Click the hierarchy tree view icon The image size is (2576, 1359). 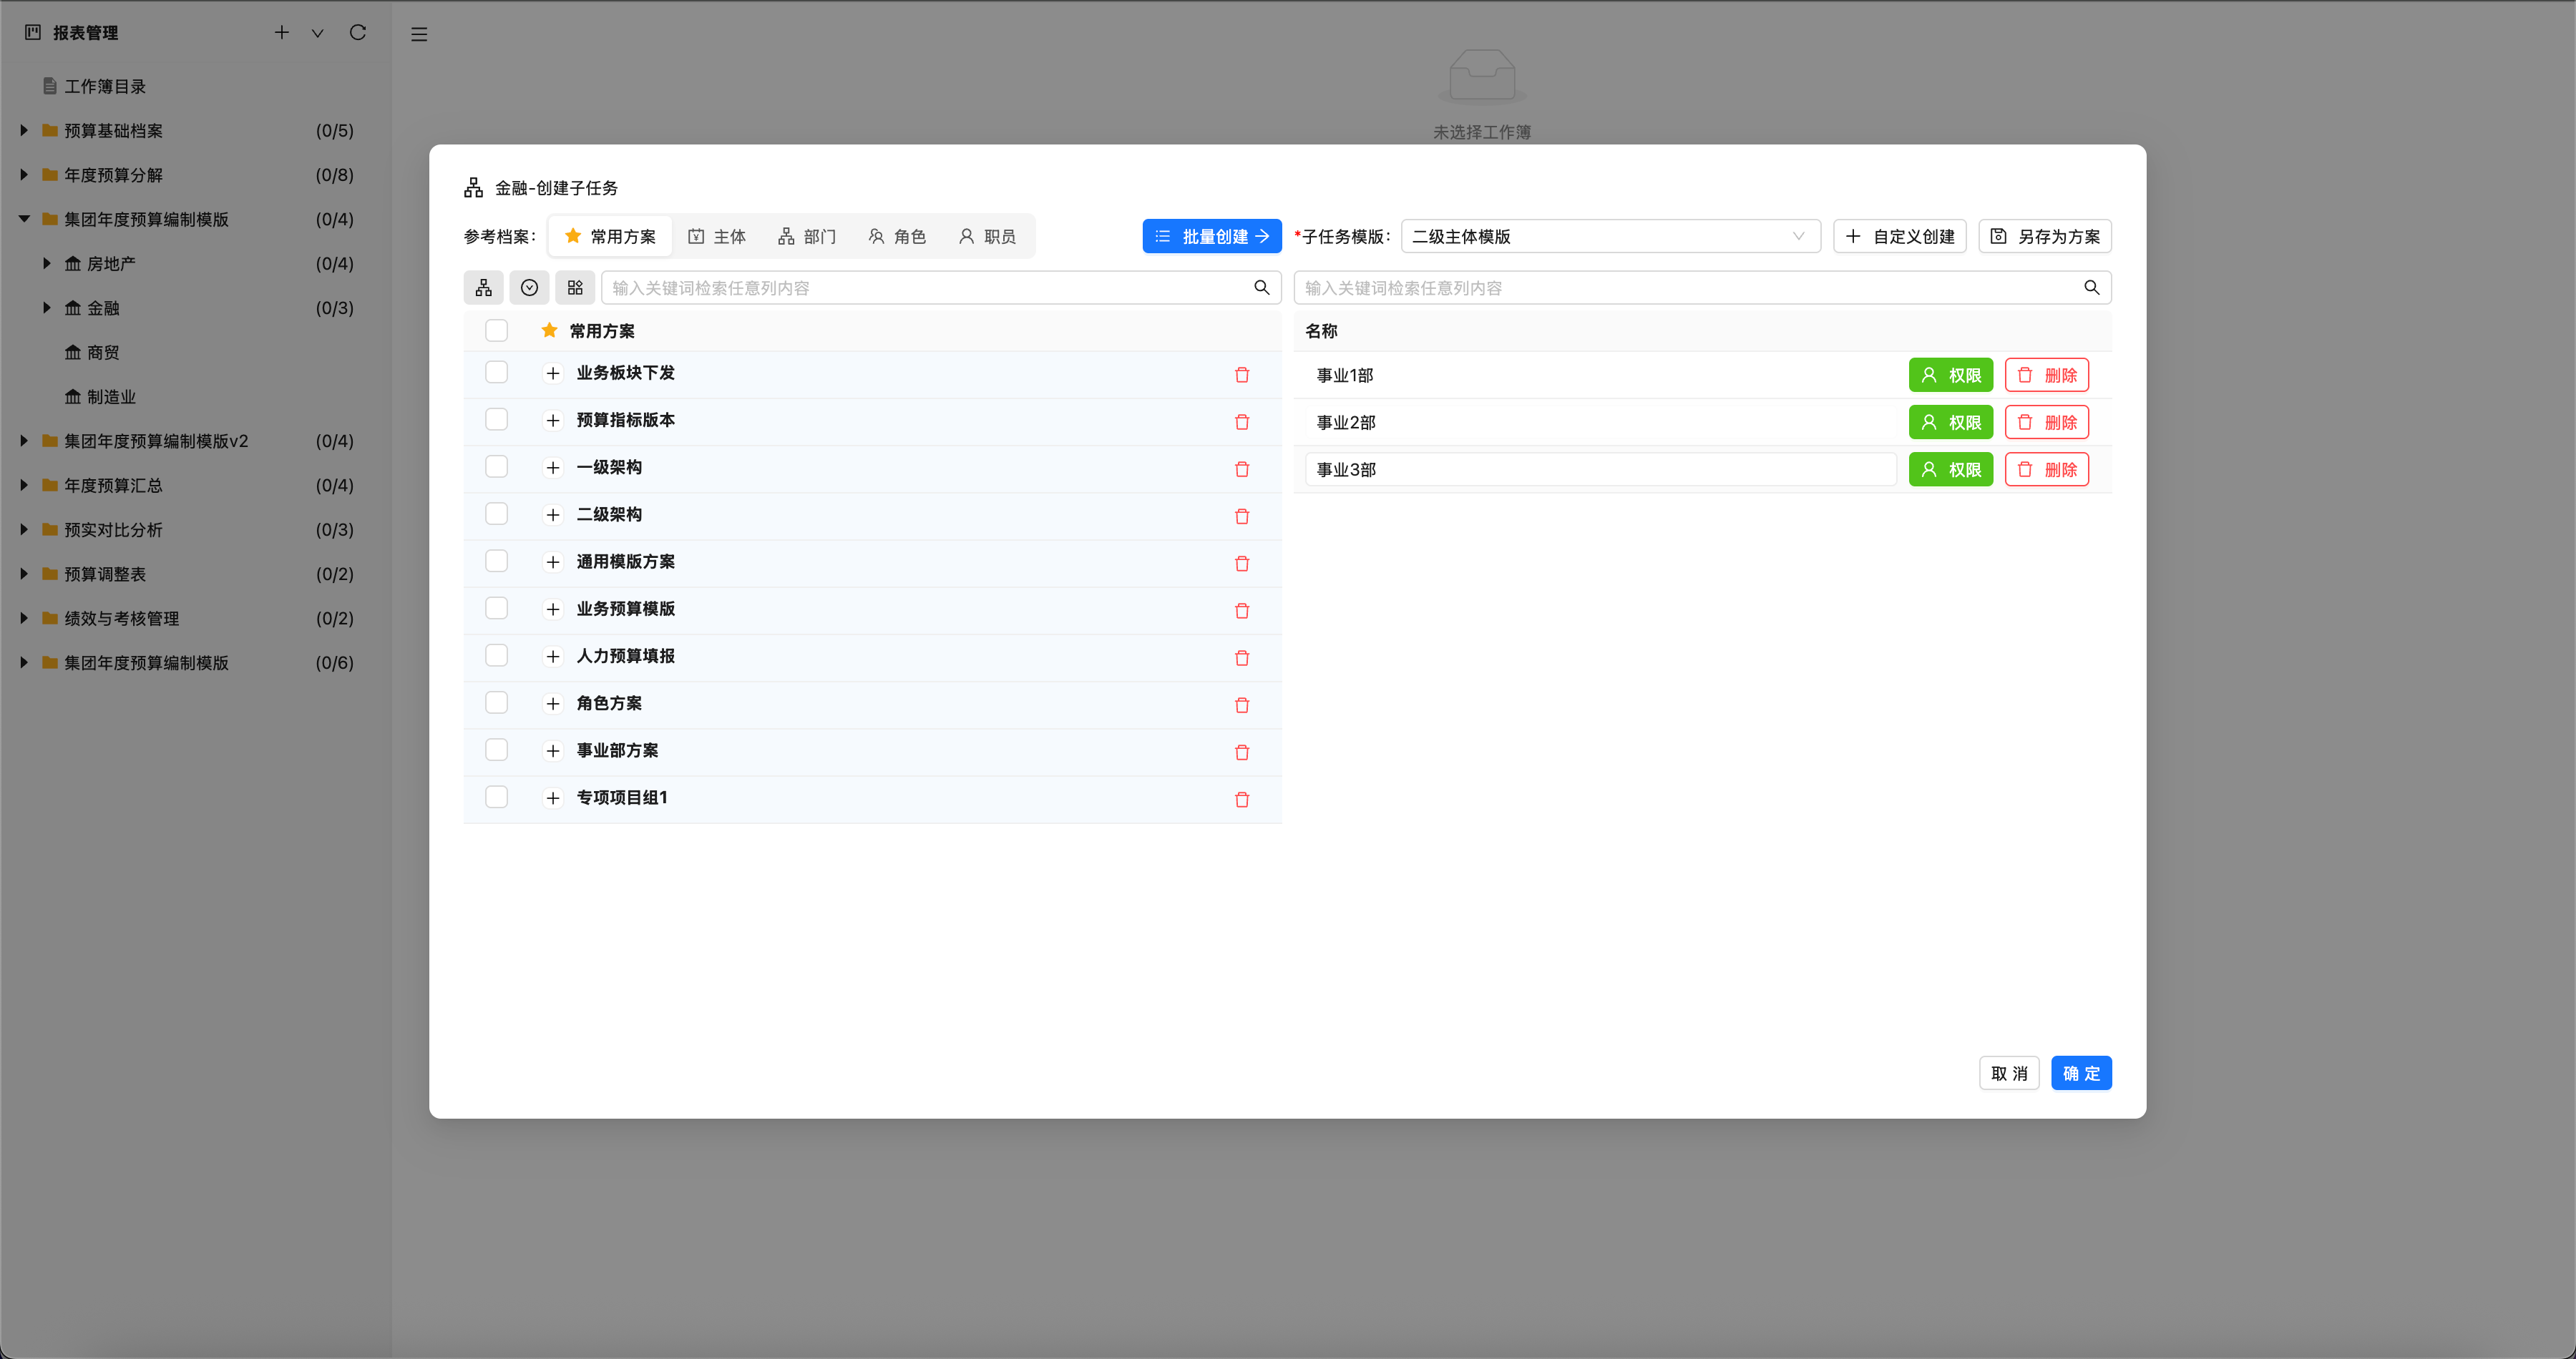pyautogui.click(x=483, y=288)
